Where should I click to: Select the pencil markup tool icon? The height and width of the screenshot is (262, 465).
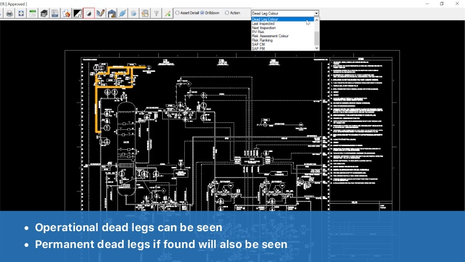click(x=100, y=13)
